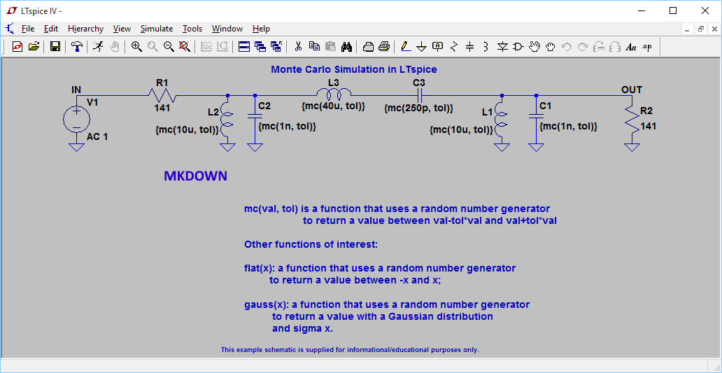This screenshot has width=722, height=373.
Task: Run simulation with running man icon
Action: [x=98, y=46]
